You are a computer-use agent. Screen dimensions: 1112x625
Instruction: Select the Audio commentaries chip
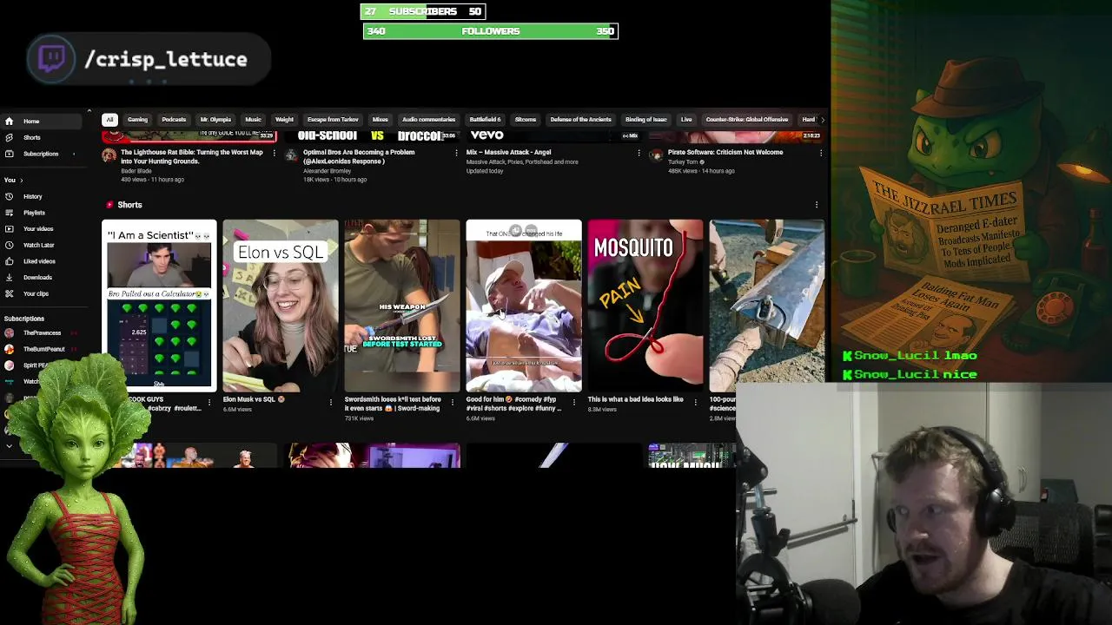(428, 120)
